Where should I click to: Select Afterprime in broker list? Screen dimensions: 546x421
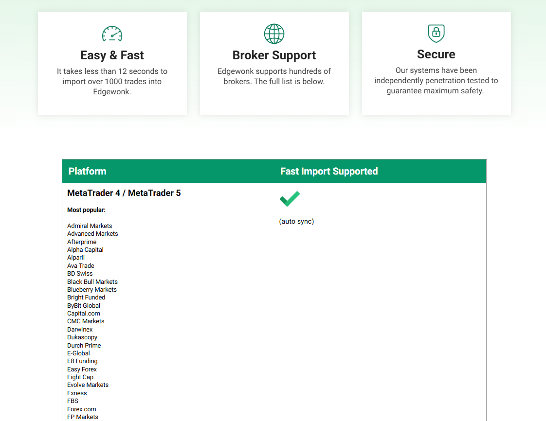tap(82, 242)
